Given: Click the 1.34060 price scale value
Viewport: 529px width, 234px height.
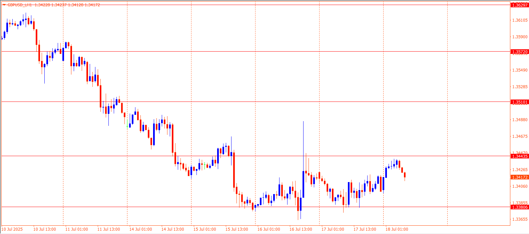Looking at the screenshot, I should [x=520, y=186].
